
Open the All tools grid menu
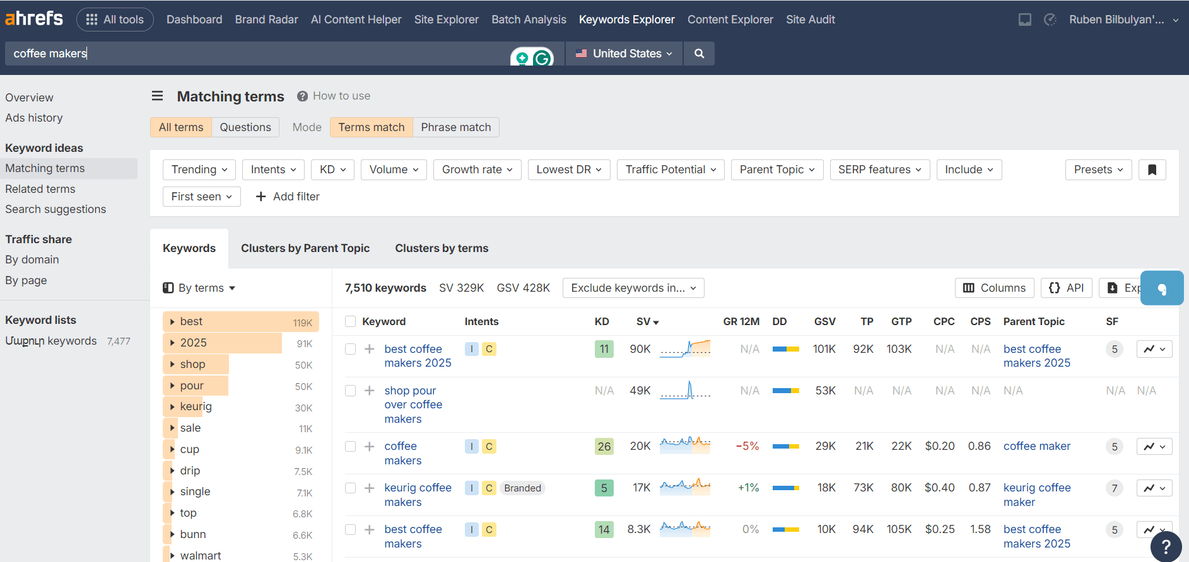tap(115, 20)
